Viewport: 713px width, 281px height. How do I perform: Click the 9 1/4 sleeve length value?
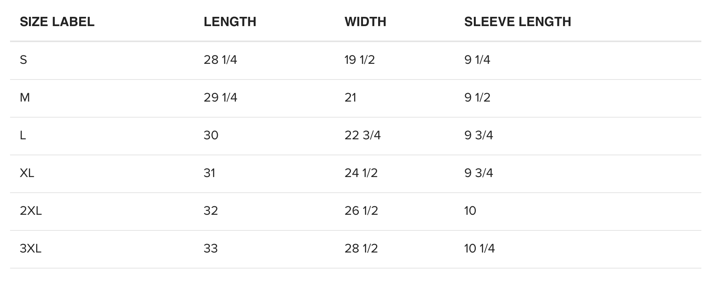coord(477,60)
